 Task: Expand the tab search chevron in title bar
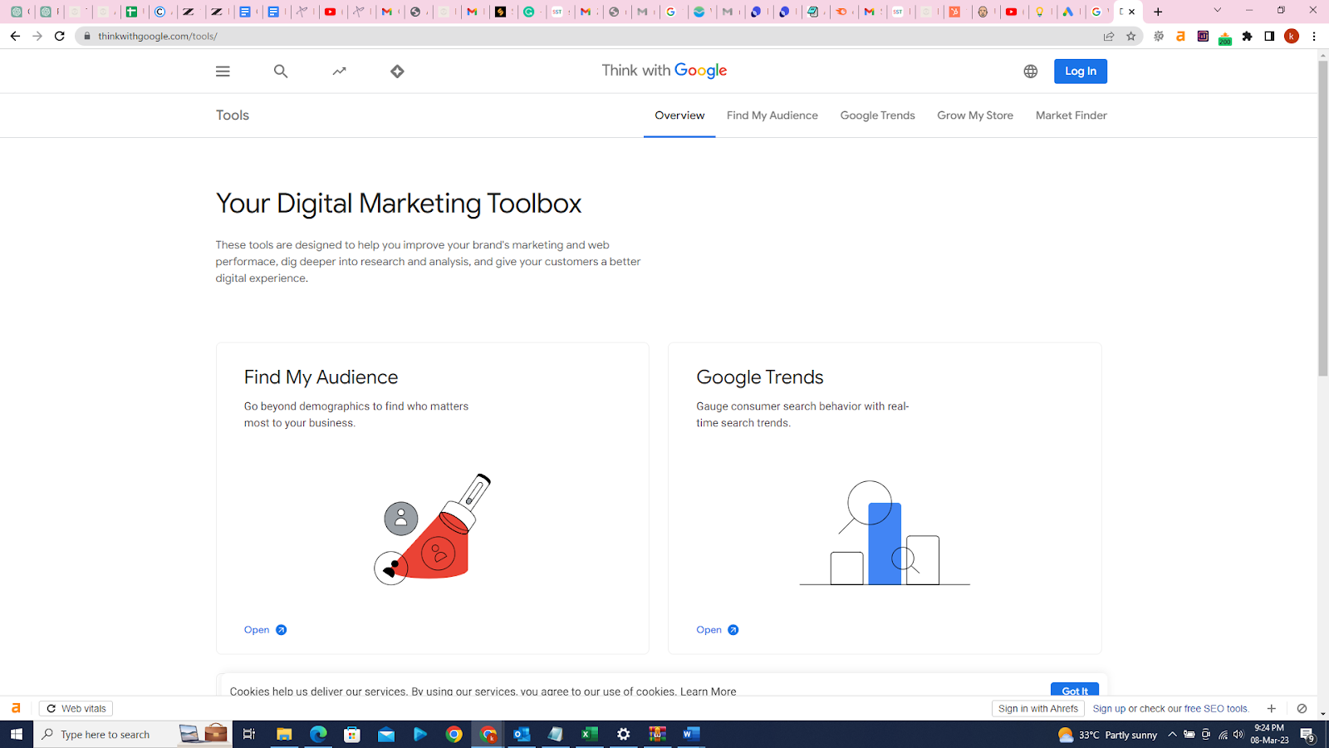pos(1217,11)
